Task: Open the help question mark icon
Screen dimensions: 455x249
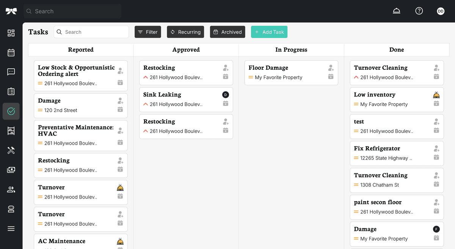Action: tap(419, 11)
